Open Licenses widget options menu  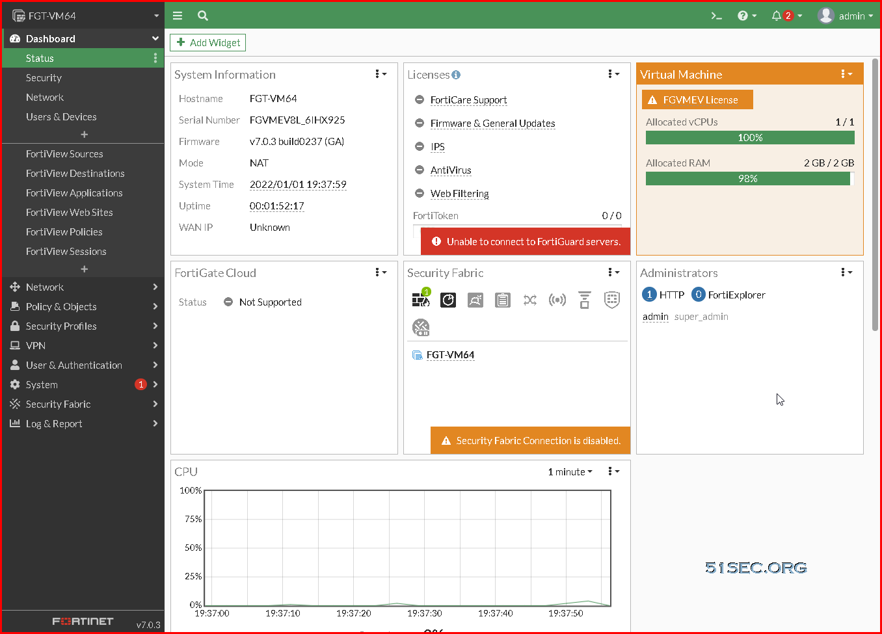point(613,74)
